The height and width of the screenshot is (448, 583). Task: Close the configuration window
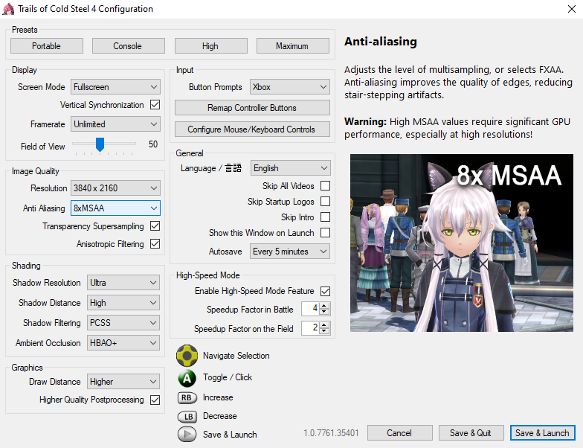coord(572,9)
